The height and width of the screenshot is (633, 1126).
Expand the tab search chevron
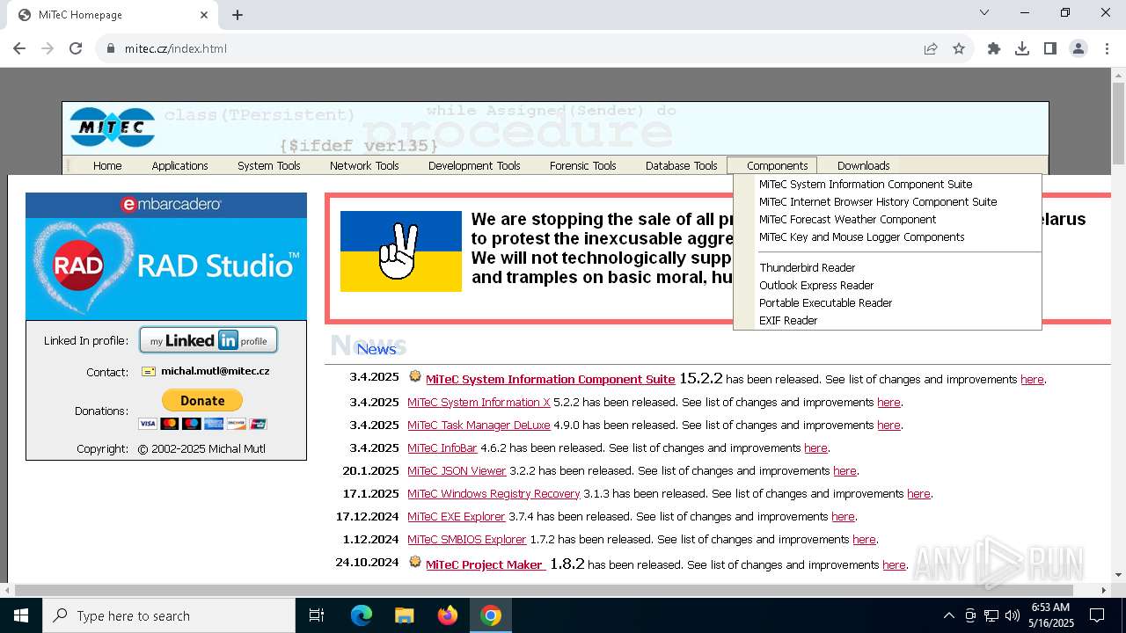pyautogui.click(x=984, y=12)
